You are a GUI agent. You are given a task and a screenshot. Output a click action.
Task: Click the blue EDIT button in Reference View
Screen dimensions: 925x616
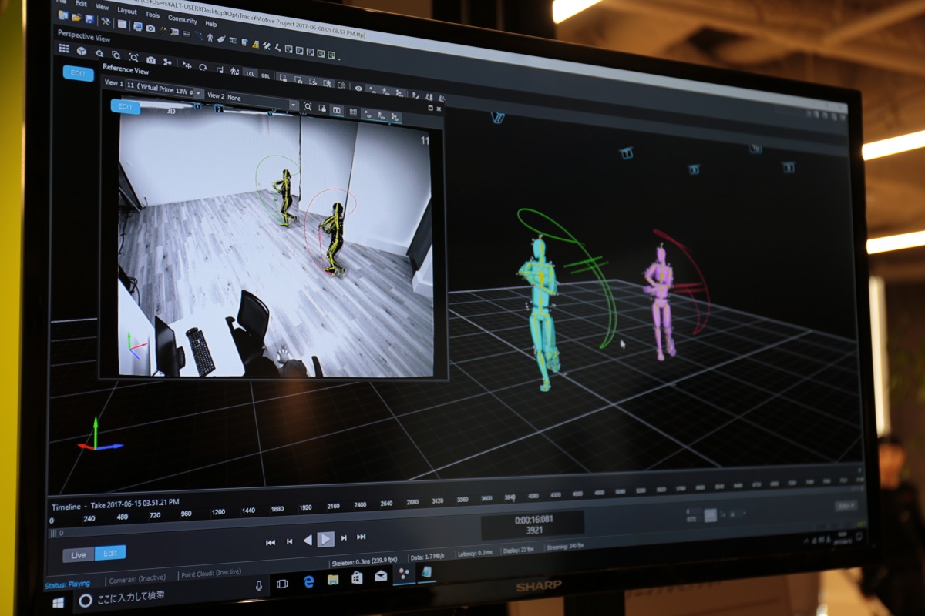click(126, 106)
